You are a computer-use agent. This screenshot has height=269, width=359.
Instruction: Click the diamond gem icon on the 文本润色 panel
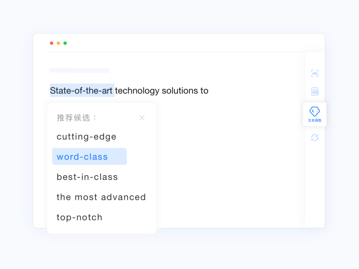[314, 111]
